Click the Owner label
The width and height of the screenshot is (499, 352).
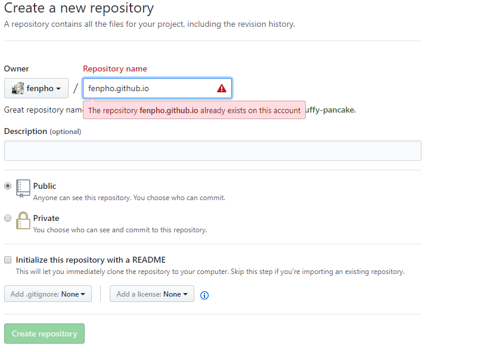pos(16,68)
